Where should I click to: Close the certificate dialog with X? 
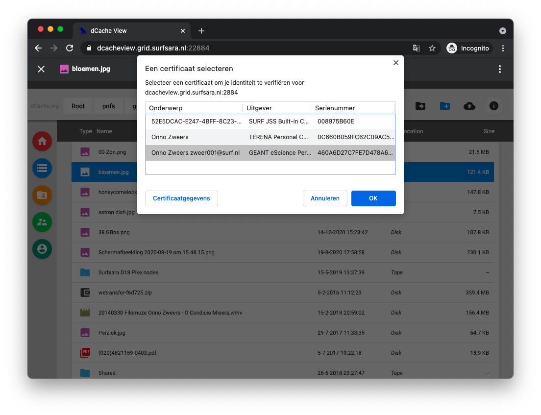(x=396, y=62)
